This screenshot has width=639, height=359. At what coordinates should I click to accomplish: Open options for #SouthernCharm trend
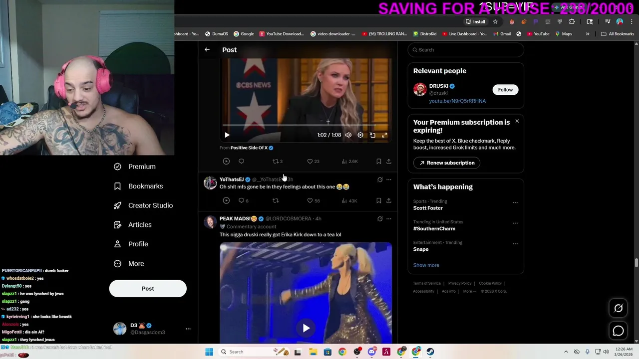pyautogui.click(x=515, y=223)
